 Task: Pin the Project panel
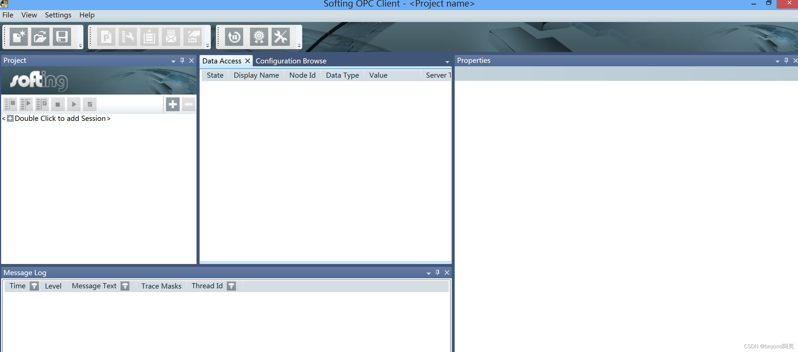[x=182, y=60]
